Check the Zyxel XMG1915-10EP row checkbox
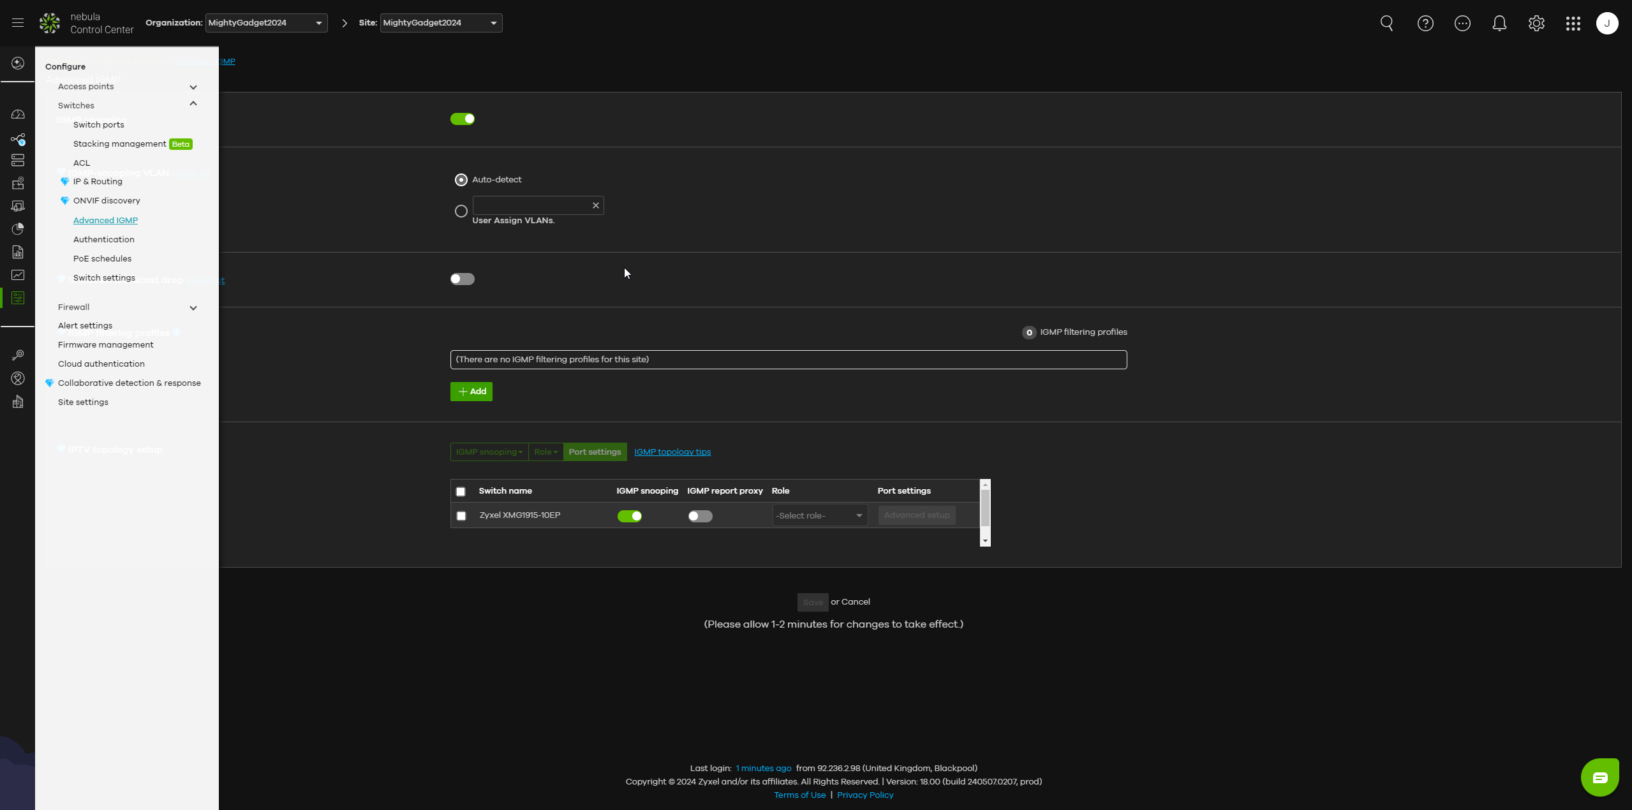 pos(461,516)
